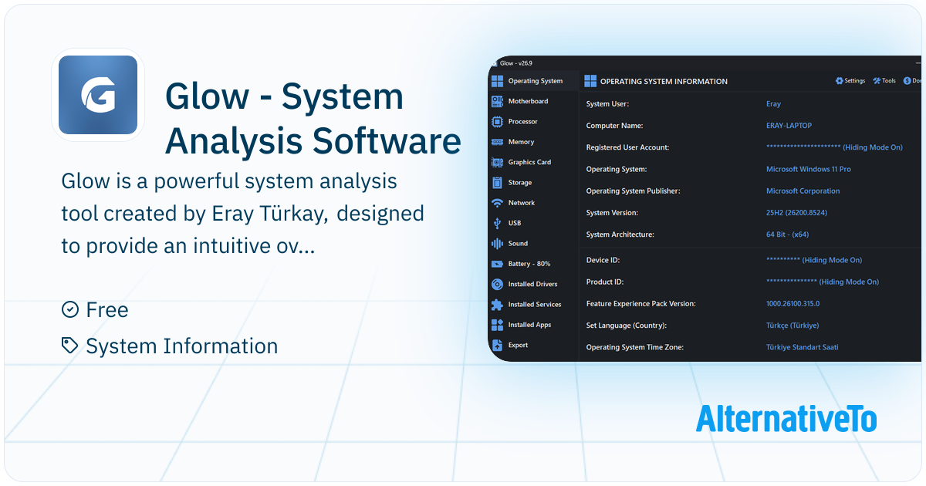Click the Feature Experience Pack Version: label
Screen dimensions: 926x486
640,304
